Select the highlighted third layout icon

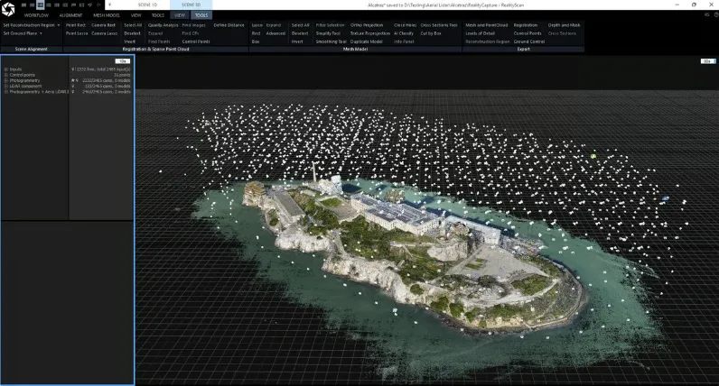(x=41, y=5)
